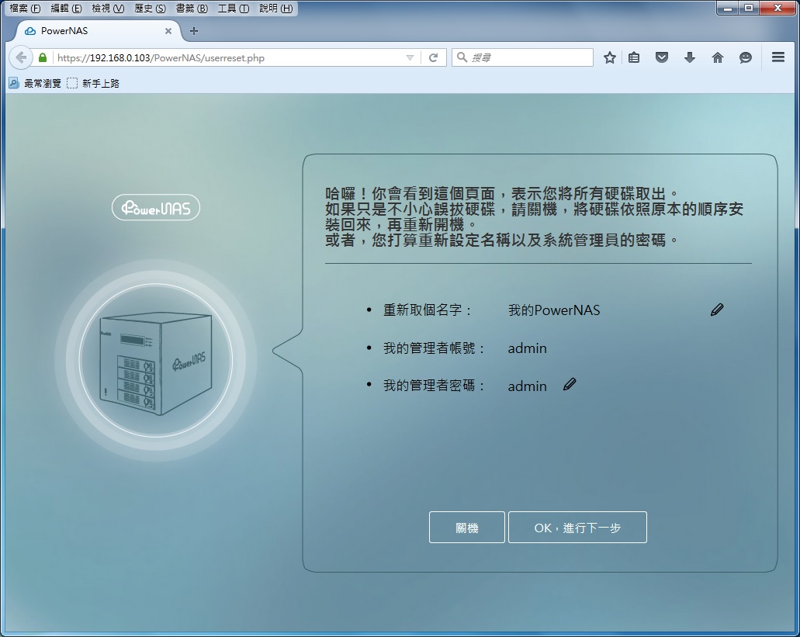
Task: Reload the page with refresh icon
Action: click(x=433, y=57)
